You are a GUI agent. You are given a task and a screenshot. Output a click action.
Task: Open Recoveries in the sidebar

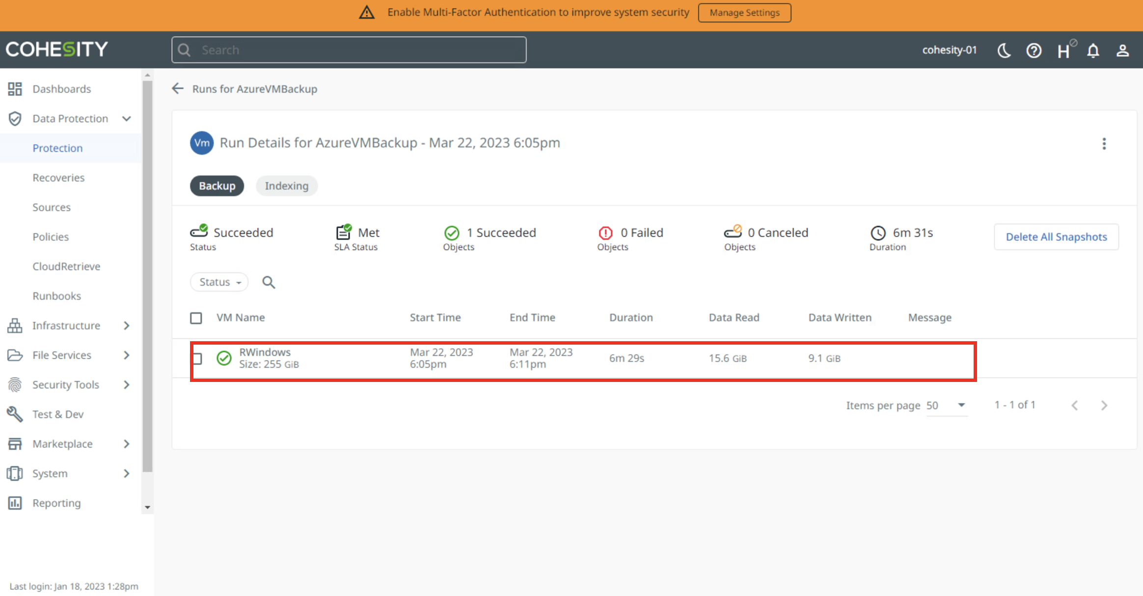(58, 178)
